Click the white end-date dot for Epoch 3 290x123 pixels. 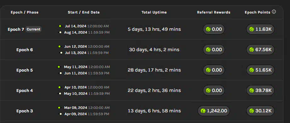click(60, 114)
